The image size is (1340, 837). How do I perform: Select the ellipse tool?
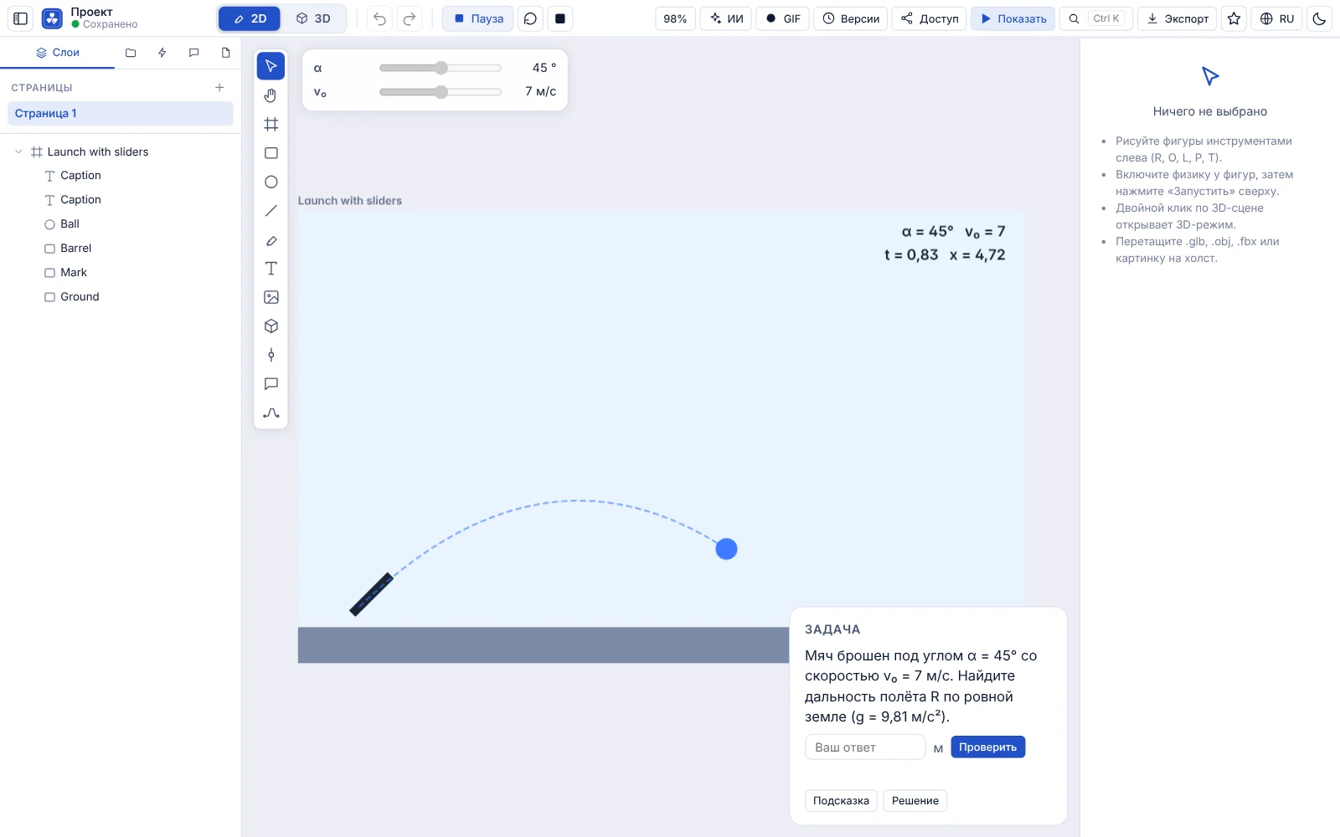point(271,182)
